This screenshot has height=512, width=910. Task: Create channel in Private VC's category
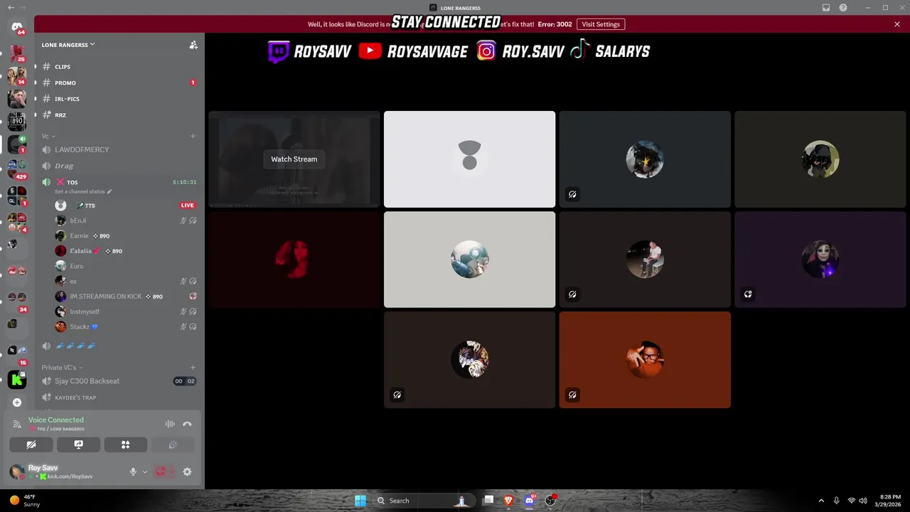(193, 368)
